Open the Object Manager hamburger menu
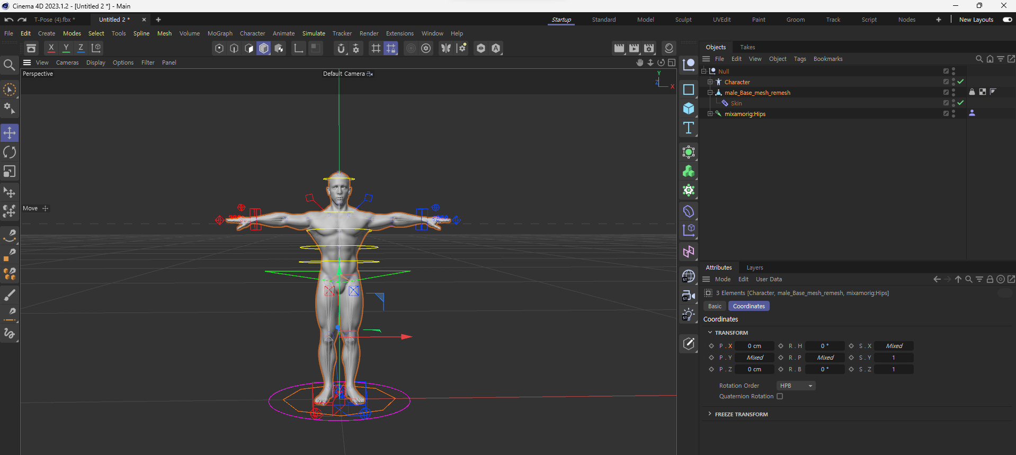Image resolution: width=1016 pixels, height=455 pixels. pyautogui.click(x=706, y=59)
